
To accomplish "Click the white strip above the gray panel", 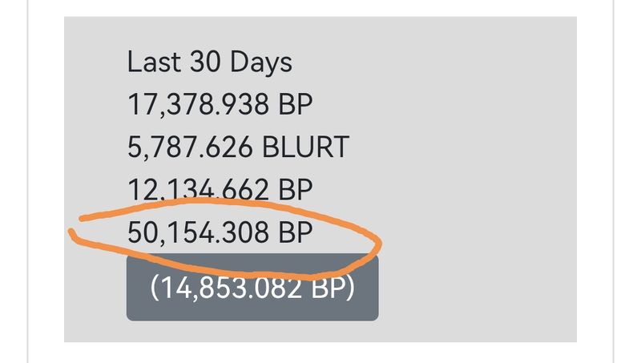I will pos(320,8).
